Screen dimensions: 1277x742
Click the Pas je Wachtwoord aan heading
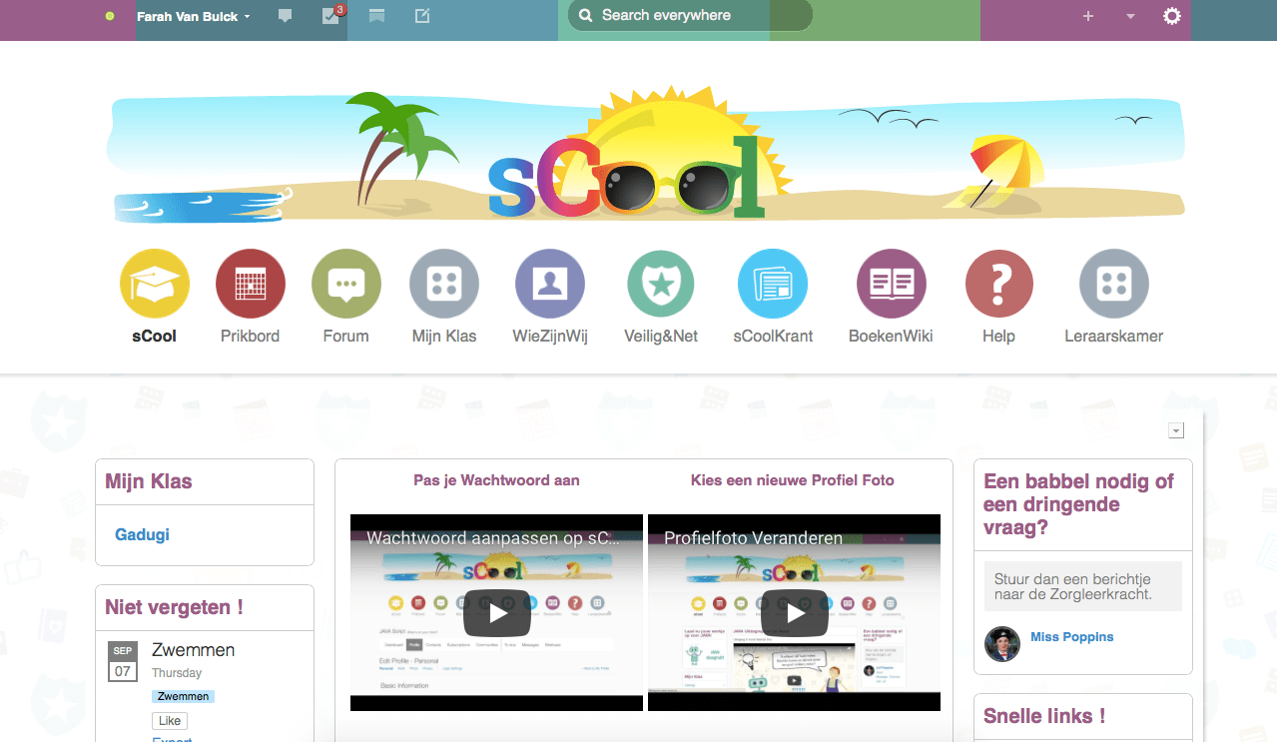pyautogui.click(x=496, y=480)
